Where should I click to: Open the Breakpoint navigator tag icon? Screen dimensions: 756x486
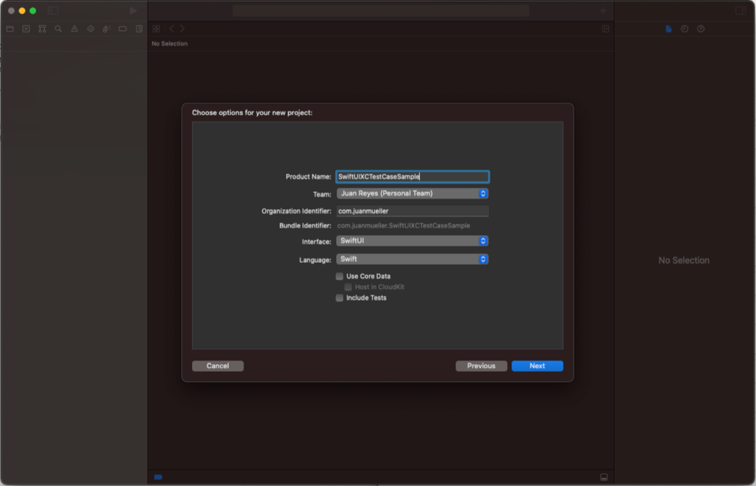(x=123, y=29)
